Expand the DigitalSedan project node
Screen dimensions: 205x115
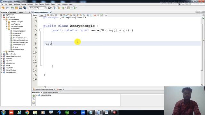(2, 15)
